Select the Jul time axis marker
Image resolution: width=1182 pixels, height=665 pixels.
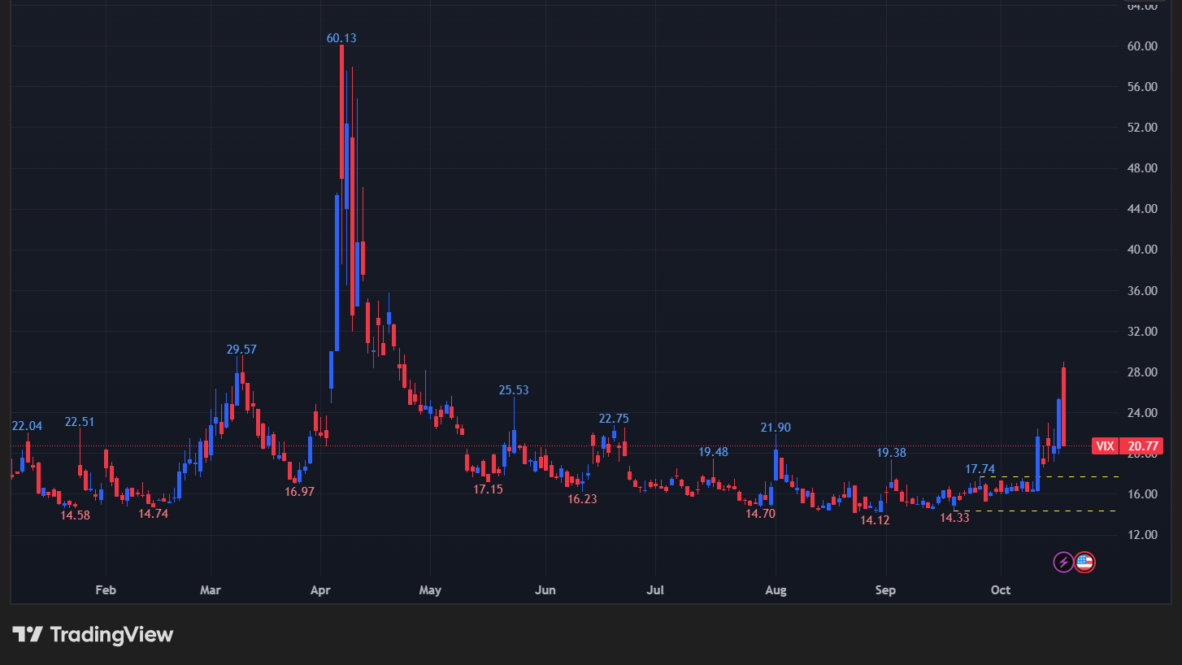pos(655,590)
